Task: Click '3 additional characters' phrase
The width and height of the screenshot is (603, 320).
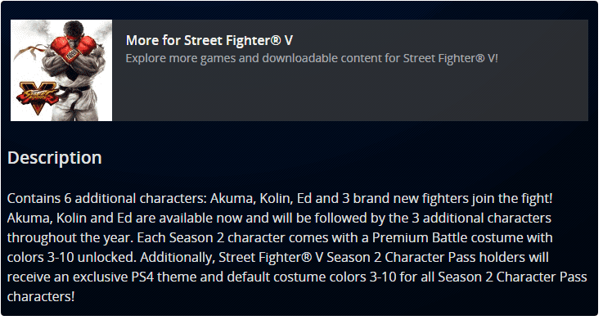Action: (481, 218)
